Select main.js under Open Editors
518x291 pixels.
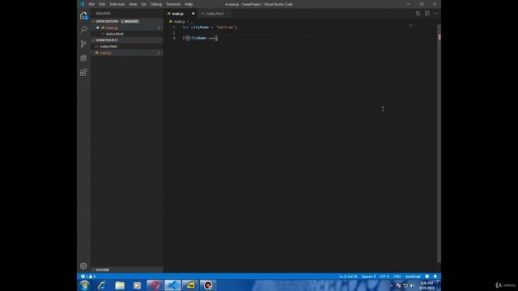(x=127, y=27)
